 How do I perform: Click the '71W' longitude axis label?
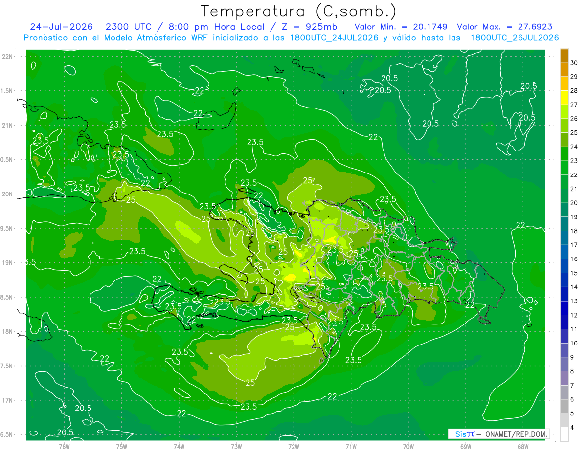pos(351,446)
